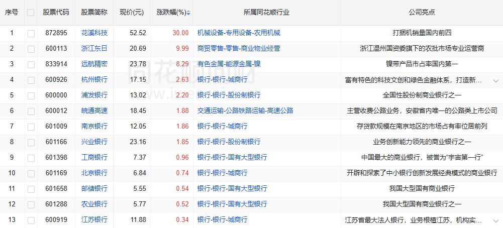Image resolution: width=503 pixels, height=228 pixels.
Task: Check the 南京银行 row checkbox
Action: point(31,127)
